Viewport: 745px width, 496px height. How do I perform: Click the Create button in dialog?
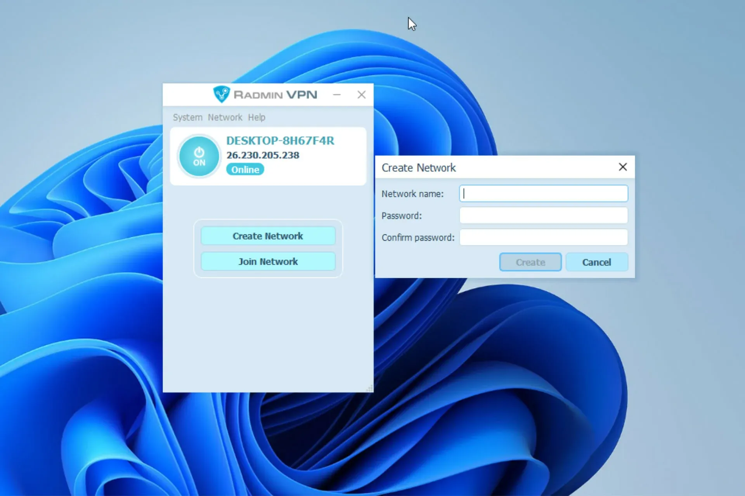[529, 262]
